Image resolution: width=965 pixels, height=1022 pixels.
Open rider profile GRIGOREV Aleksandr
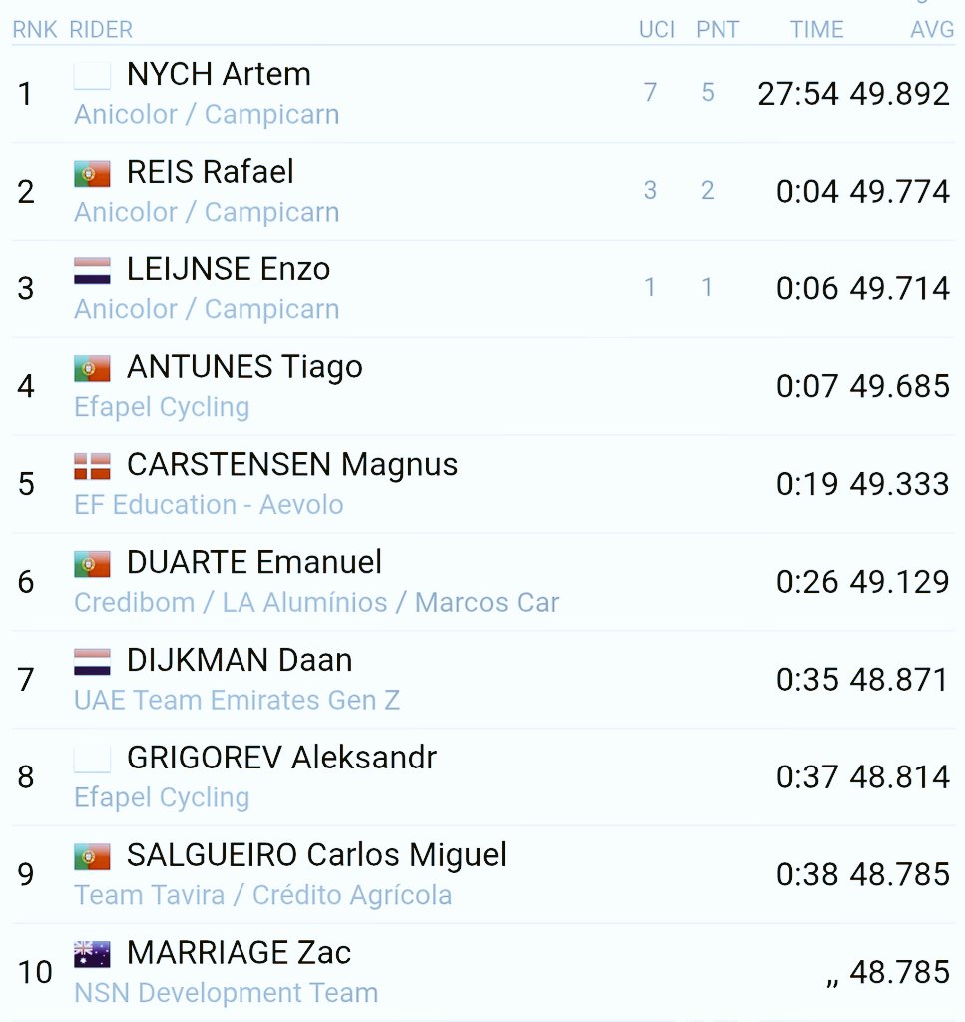pos(281,758)
